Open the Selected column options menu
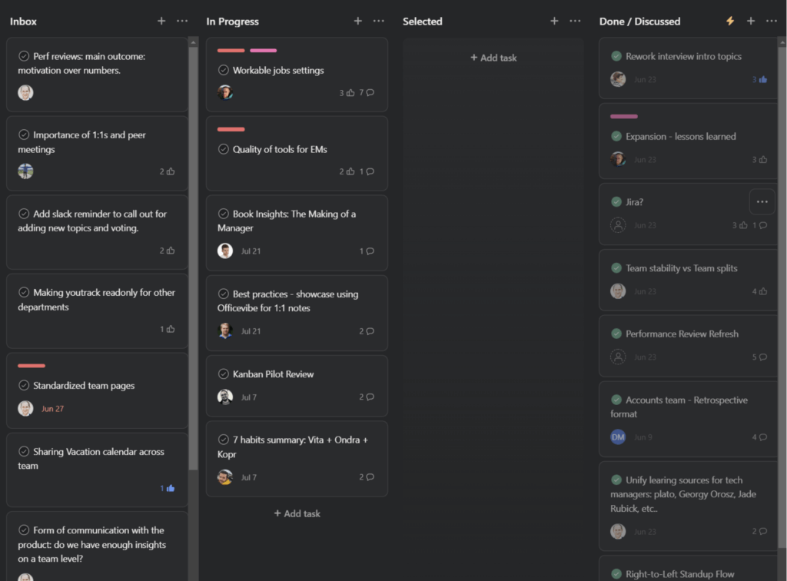 point(575,22)
